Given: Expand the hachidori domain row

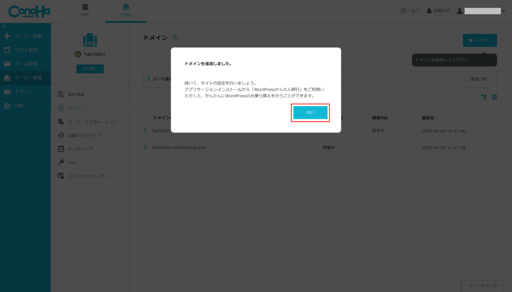Looking at the screenshot, I should (144, 130).
